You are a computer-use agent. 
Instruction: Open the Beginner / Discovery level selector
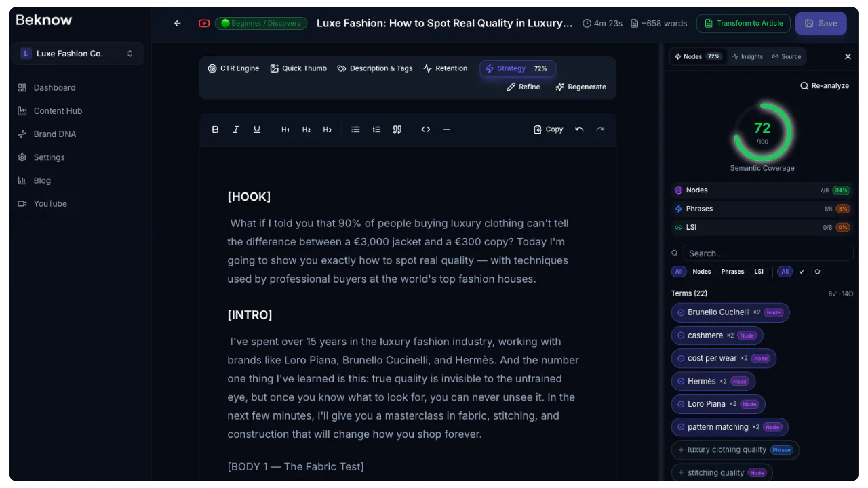(x=261, y=23)
